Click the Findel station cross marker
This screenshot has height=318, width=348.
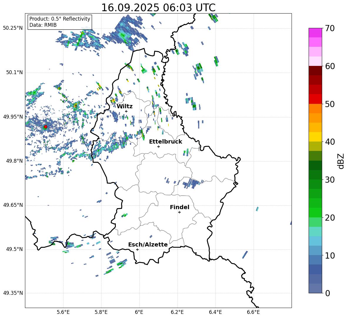(x=179, y=212)
